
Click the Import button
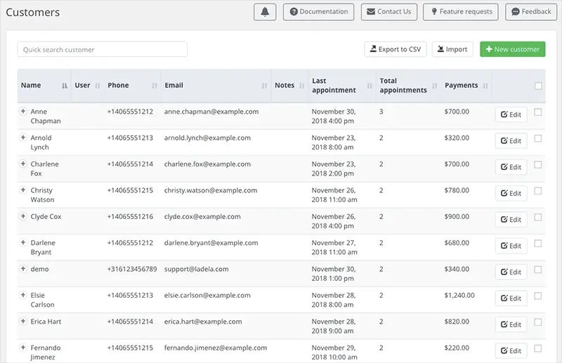(x=452, y=49)
